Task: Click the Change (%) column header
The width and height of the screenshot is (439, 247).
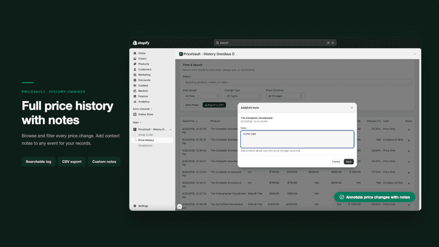Action: (374, 121)
